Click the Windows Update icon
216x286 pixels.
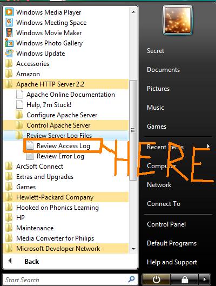pos(9,53)
